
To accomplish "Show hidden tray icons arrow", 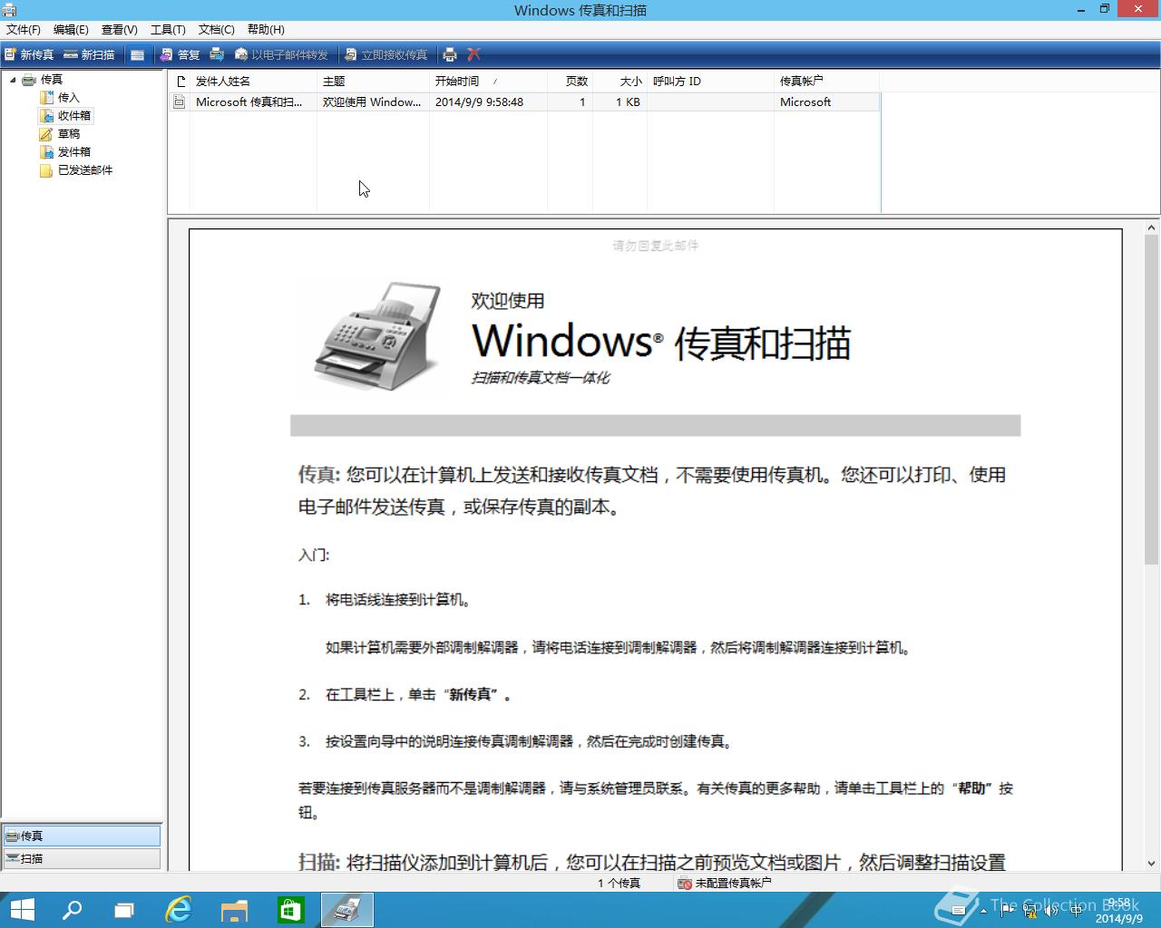I will pos(984,911).
